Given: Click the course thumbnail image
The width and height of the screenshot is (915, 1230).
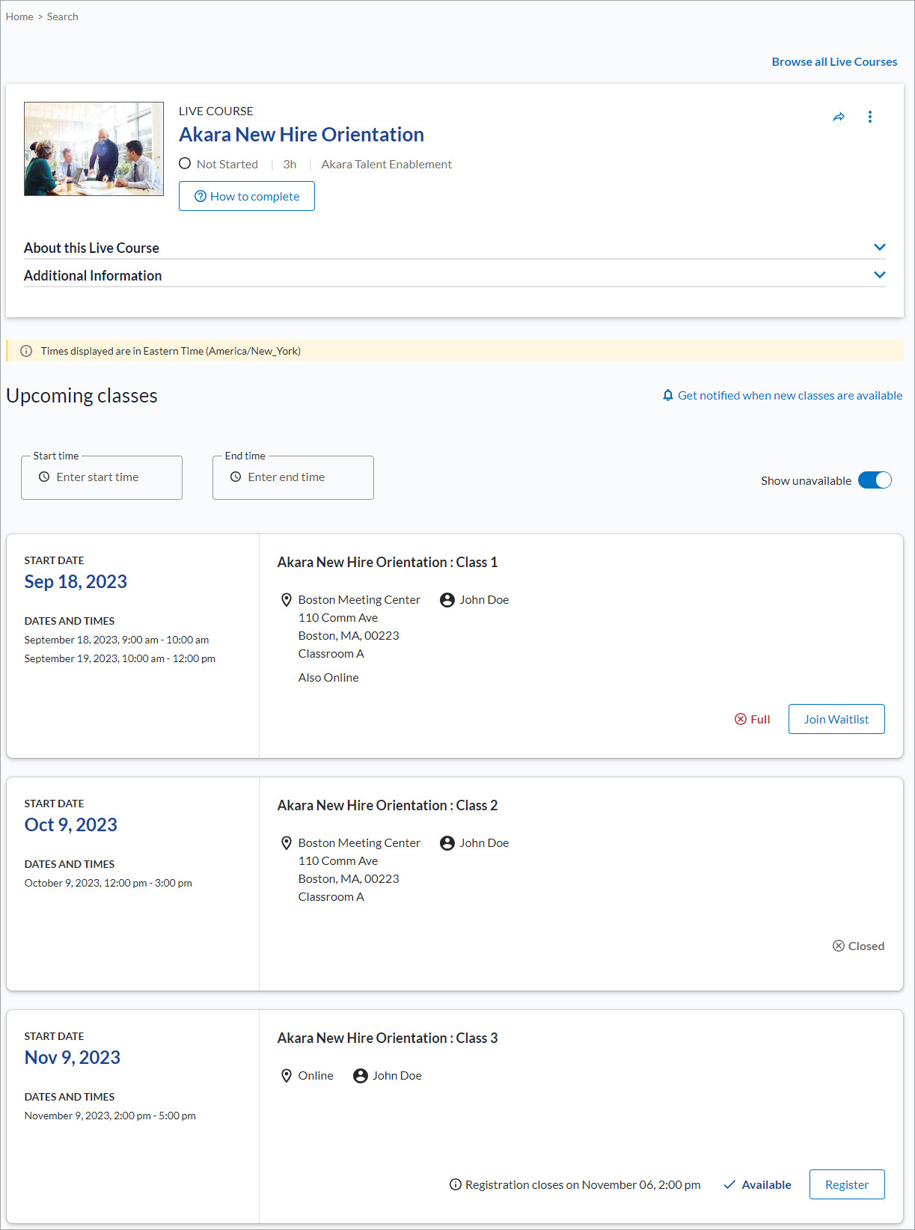Looking at the screenshot, I should point(94,149).
